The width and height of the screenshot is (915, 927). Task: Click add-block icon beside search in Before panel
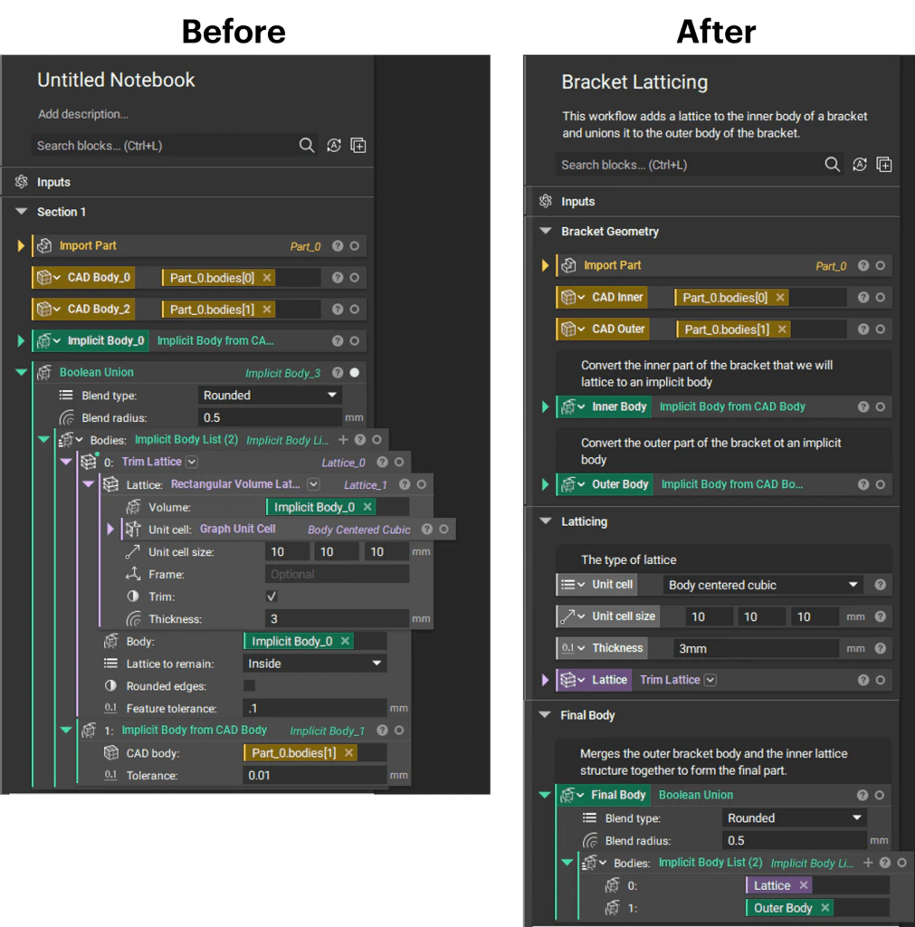click(358, 145)
